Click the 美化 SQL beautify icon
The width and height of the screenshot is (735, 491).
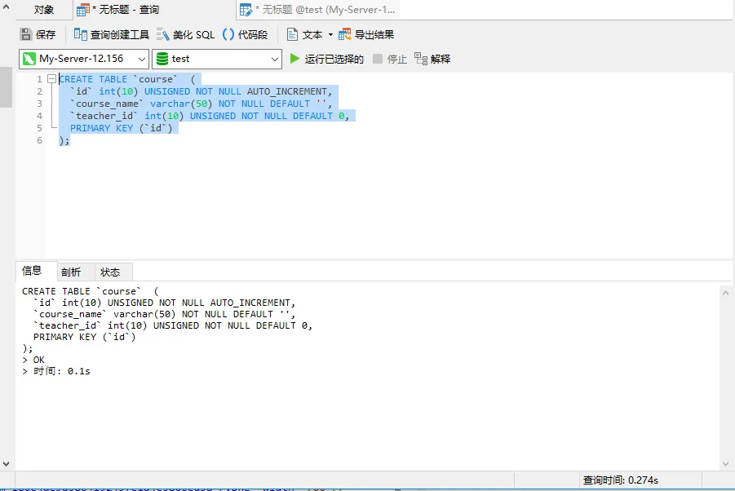[x=163, y=34]
